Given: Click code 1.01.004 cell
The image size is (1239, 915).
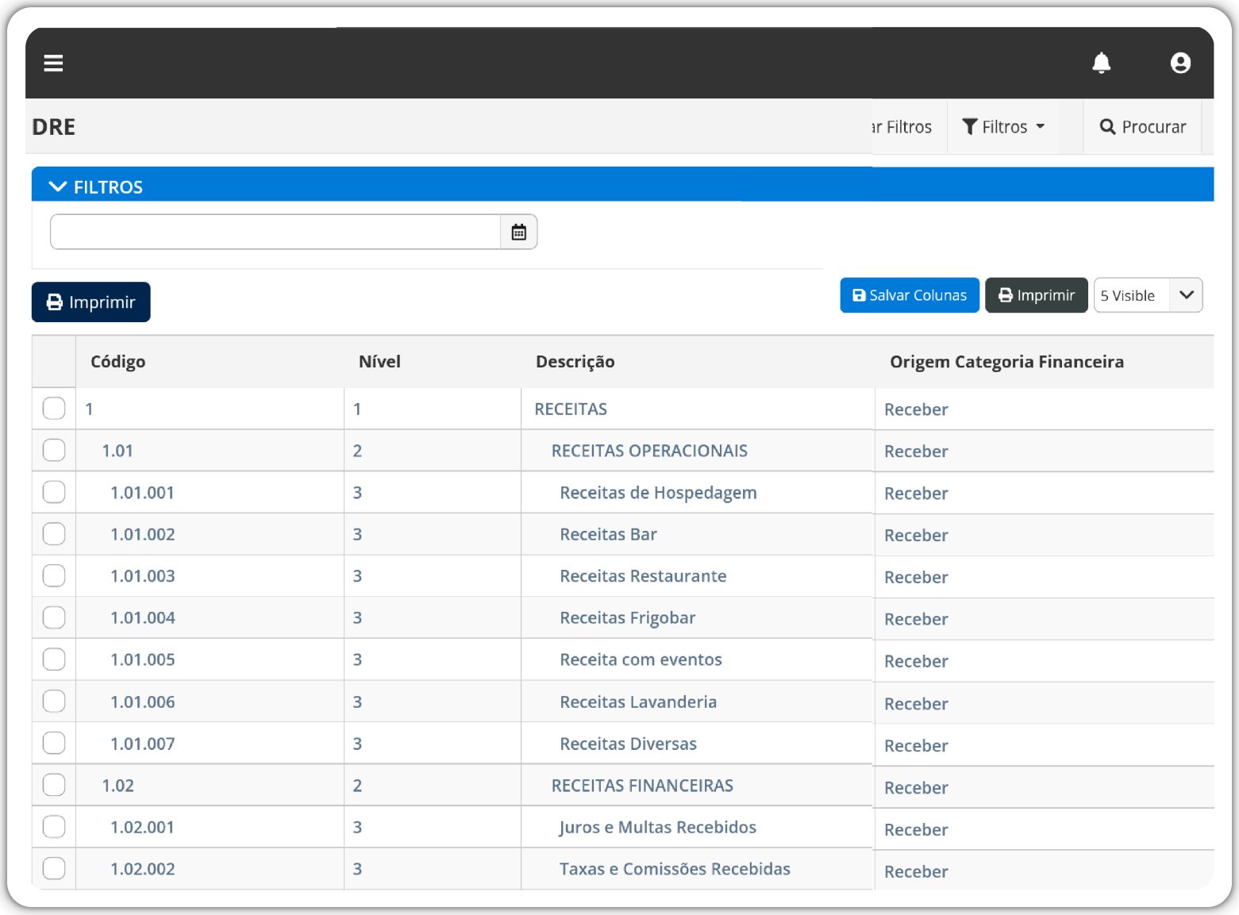Looking at the screenshot, I should 143,618.
